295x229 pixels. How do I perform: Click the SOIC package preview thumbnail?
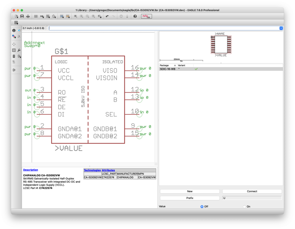click(x=221, y=45)
